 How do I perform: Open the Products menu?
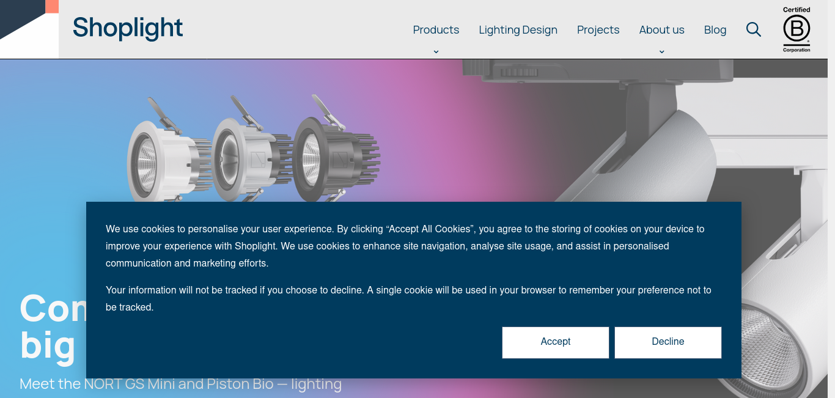(x=436, y=29)
